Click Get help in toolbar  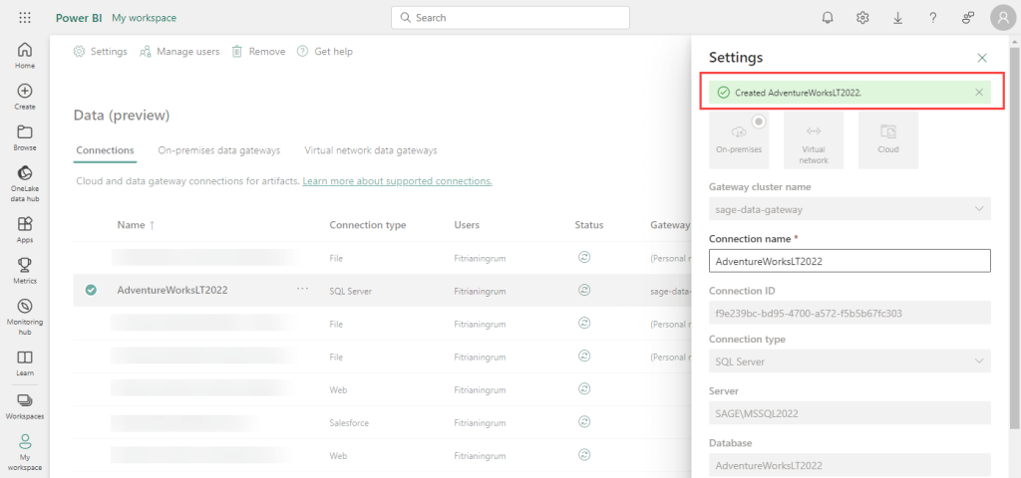coord(325,52)
